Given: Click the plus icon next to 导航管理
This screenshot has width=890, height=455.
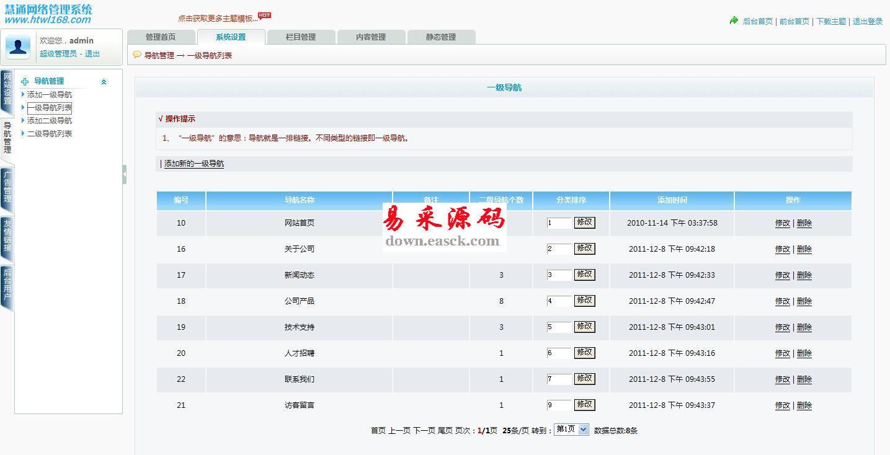Looking at the screenshot, I should pyautogui.click(x=25, y=81).
